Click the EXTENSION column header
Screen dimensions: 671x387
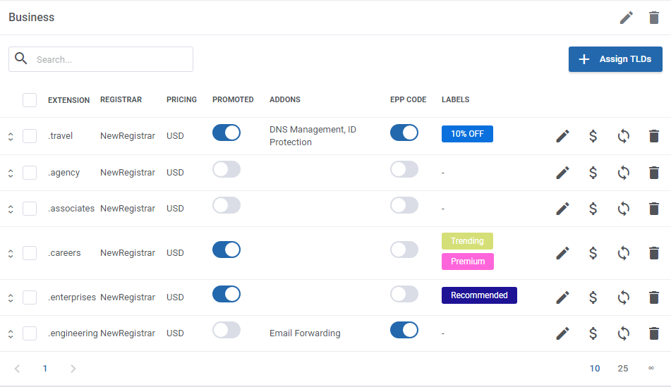(x=69, y=100)
